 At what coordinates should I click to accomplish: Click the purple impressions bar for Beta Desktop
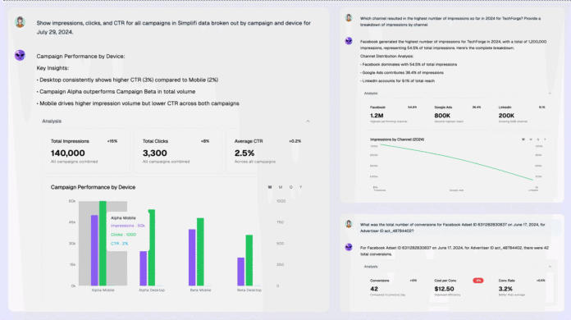(x=241, y=272)
